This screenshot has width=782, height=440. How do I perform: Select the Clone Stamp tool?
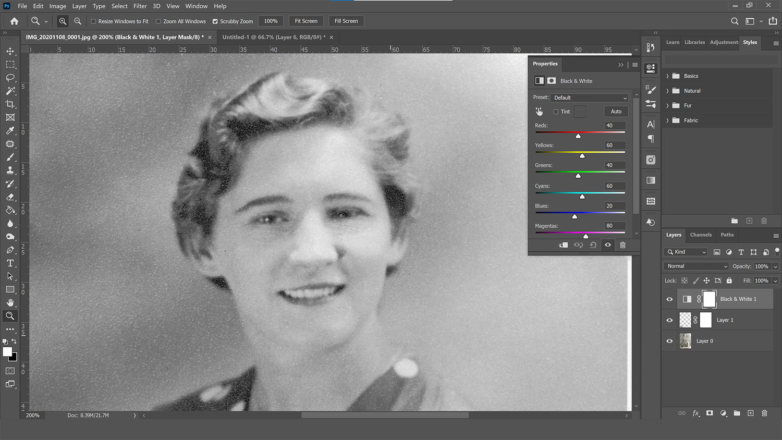coord(10,170)
